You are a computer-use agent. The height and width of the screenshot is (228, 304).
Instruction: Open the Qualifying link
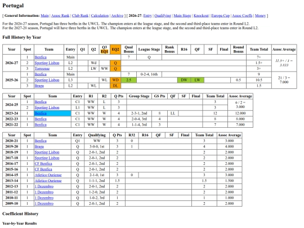[163, 16]
